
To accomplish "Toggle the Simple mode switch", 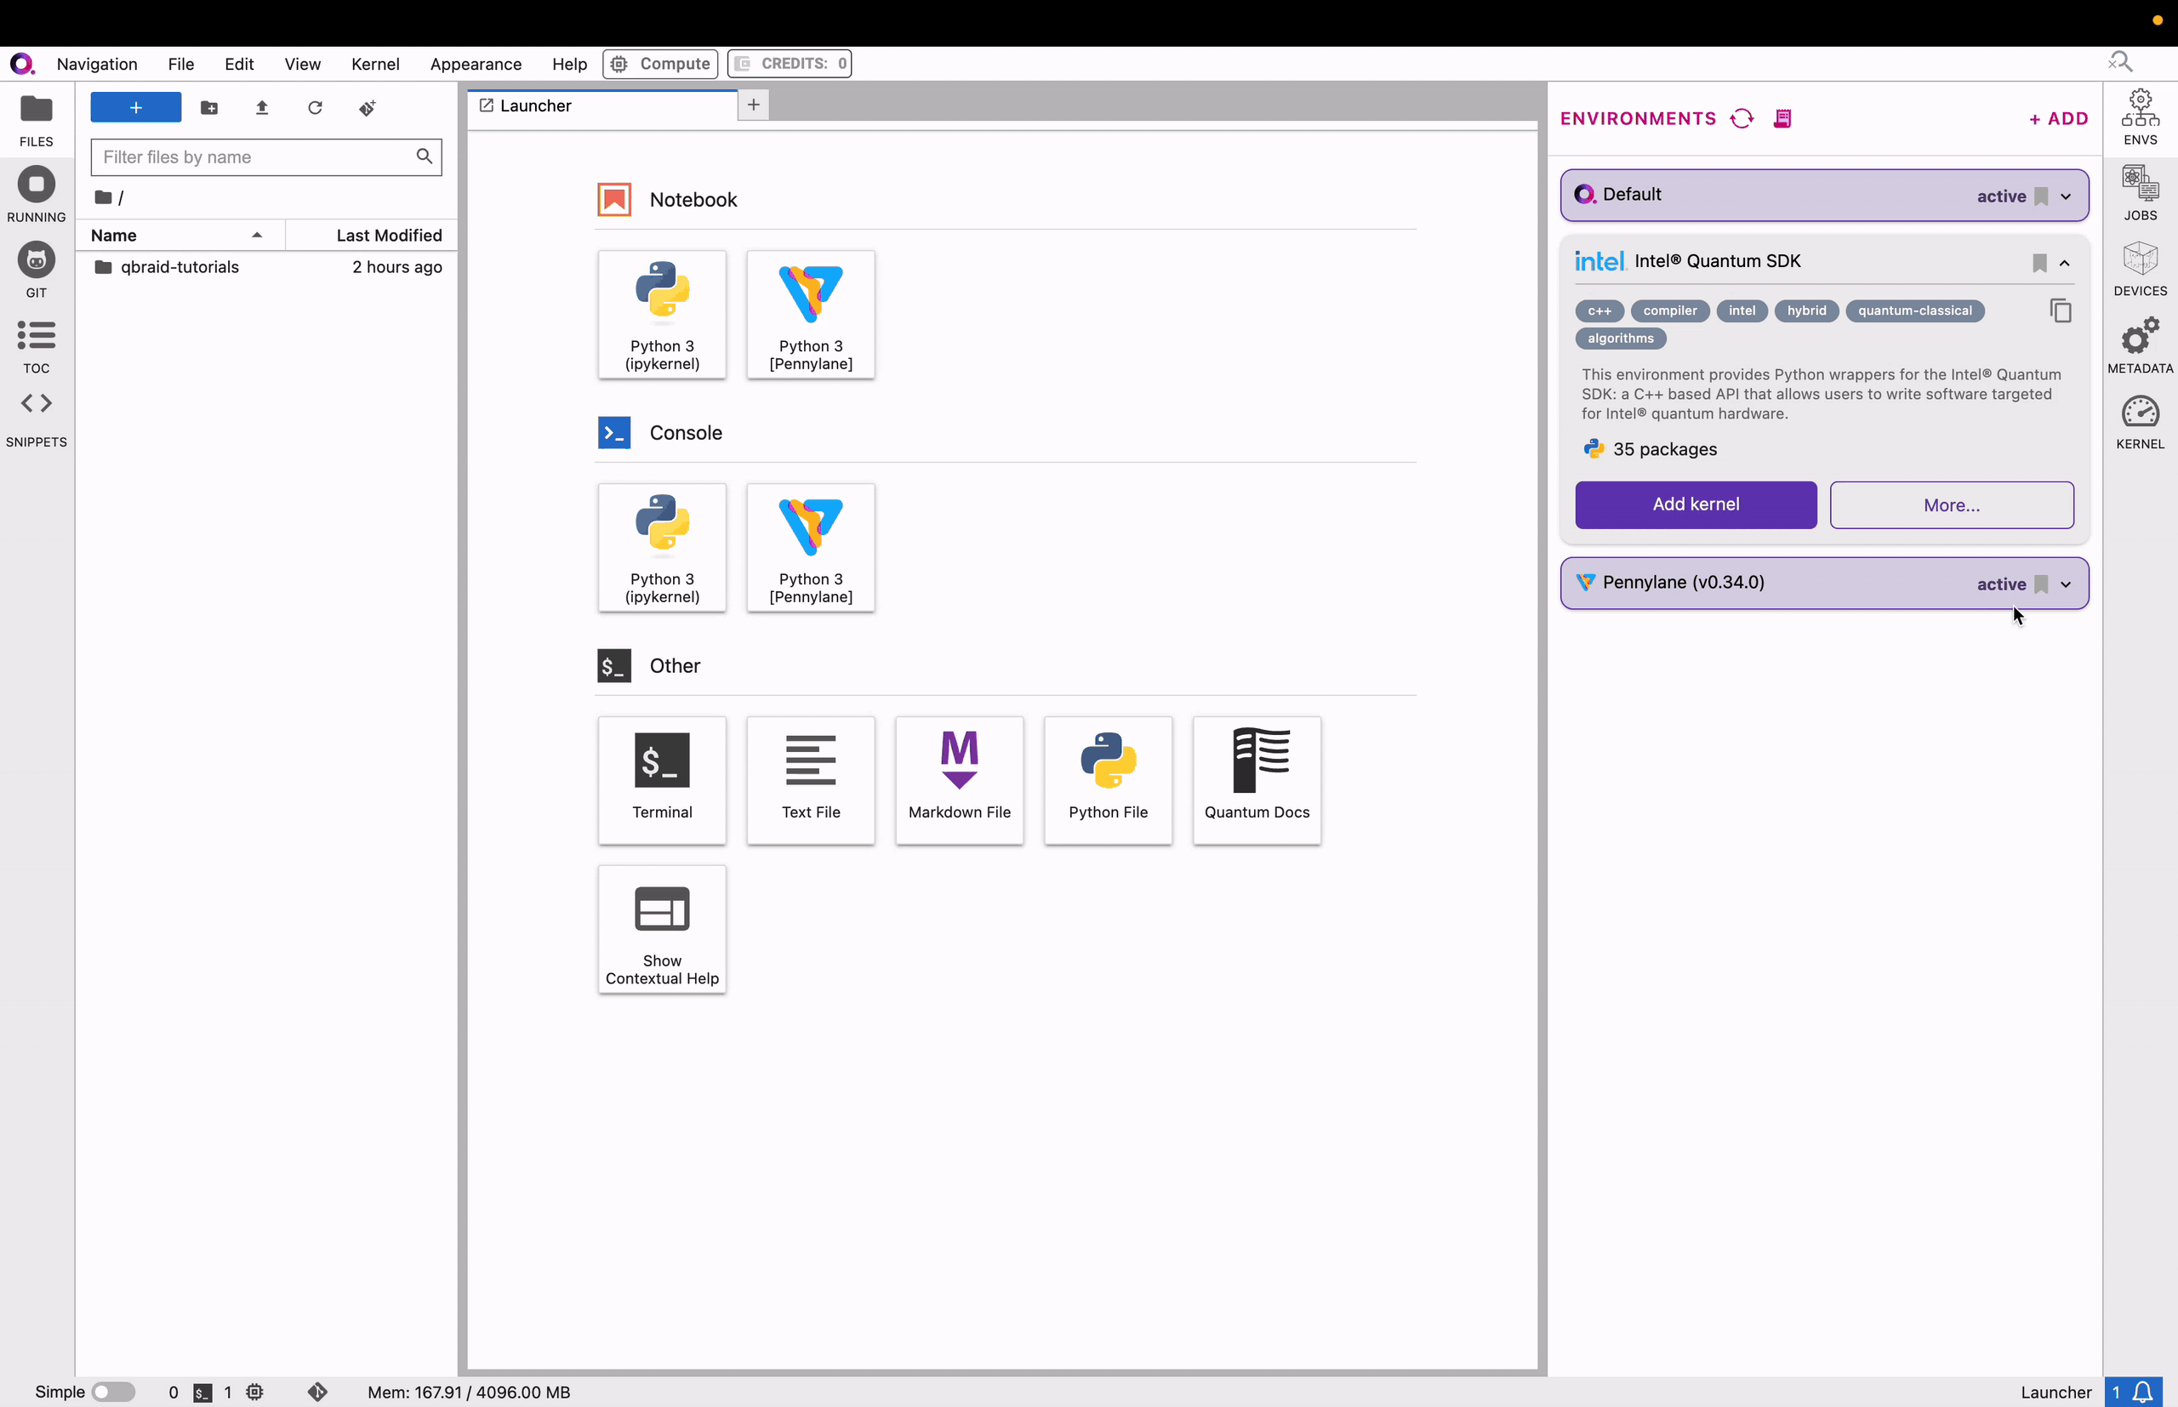I will tap(113, 1392).
